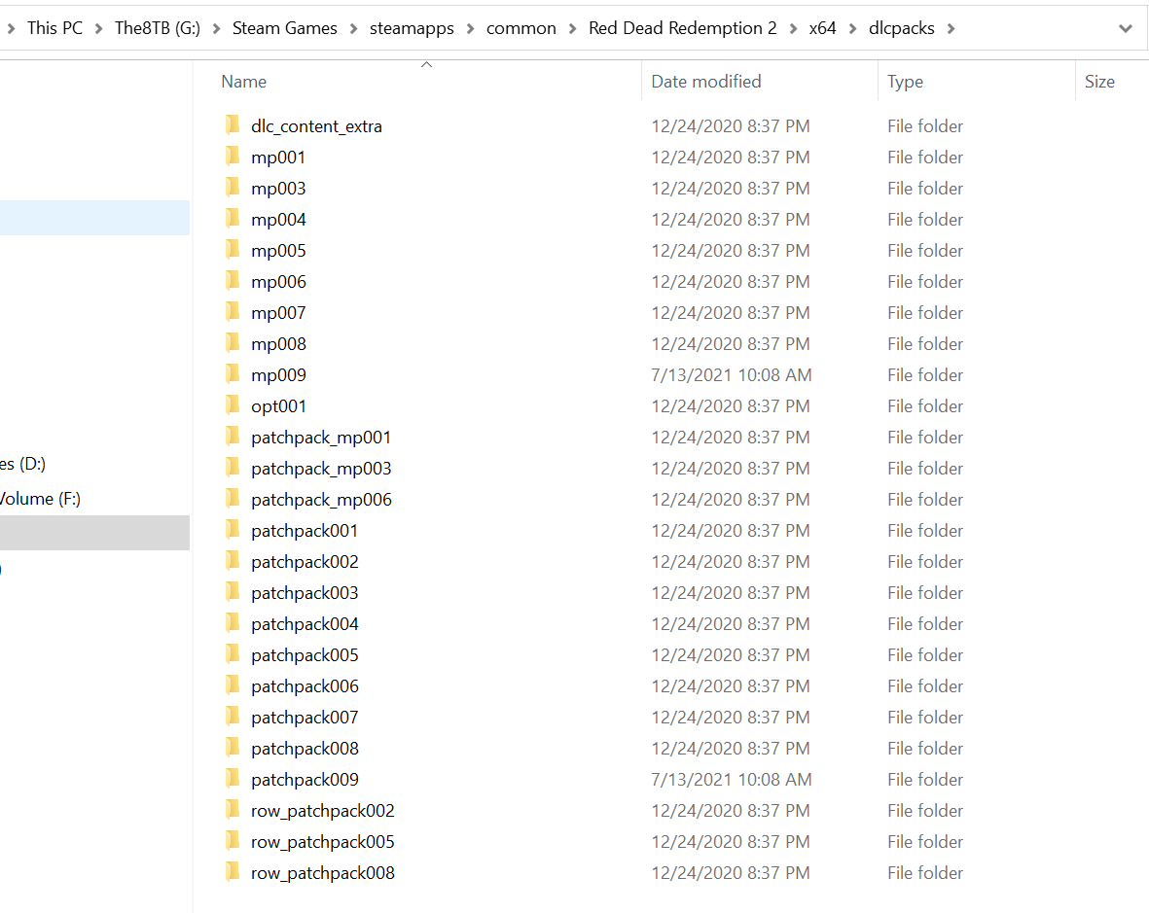
Task: Navigate to This PC breadcrumb
Action: pos(54,28)
